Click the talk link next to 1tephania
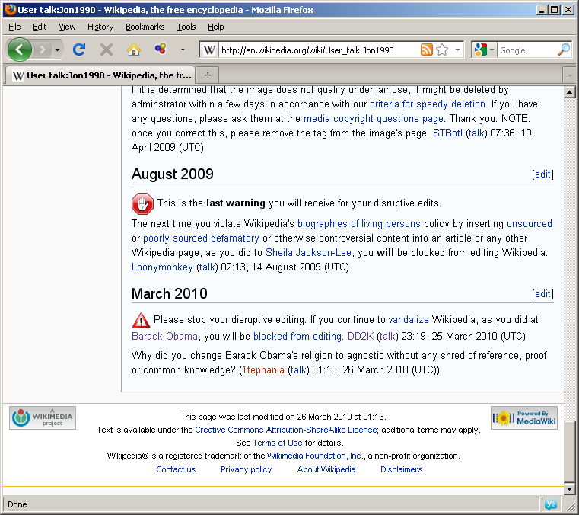The image size is (579, 515). tap(298, 369)
